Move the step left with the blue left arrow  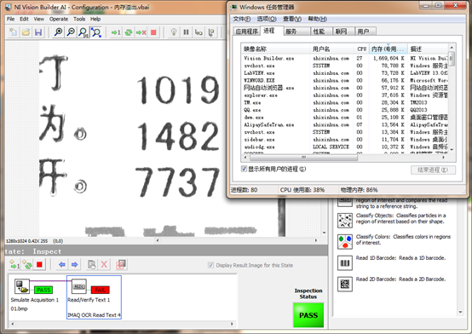(62, 265)
